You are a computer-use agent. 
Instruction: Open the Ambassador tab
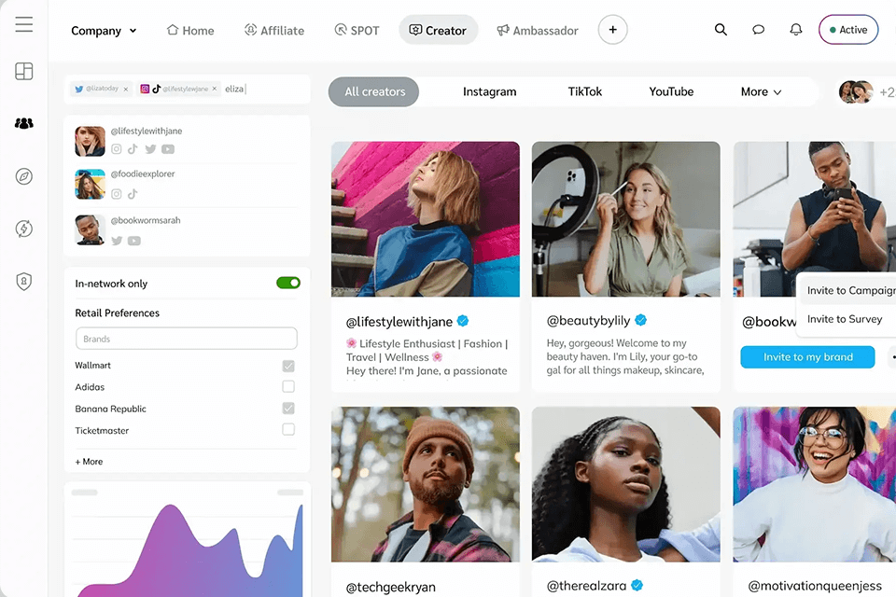(538, 30)
